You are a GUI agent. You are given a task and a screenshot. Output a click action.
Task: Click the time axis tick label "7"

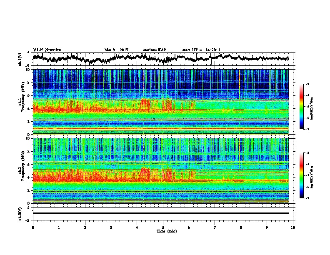(x=215, y=227)
